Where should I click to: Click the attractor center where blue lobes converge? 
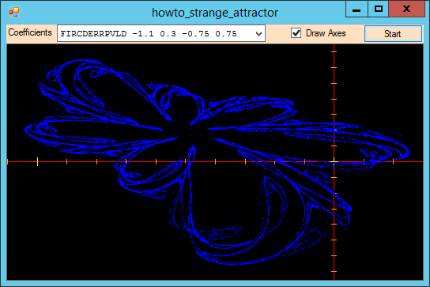[189, 133]
